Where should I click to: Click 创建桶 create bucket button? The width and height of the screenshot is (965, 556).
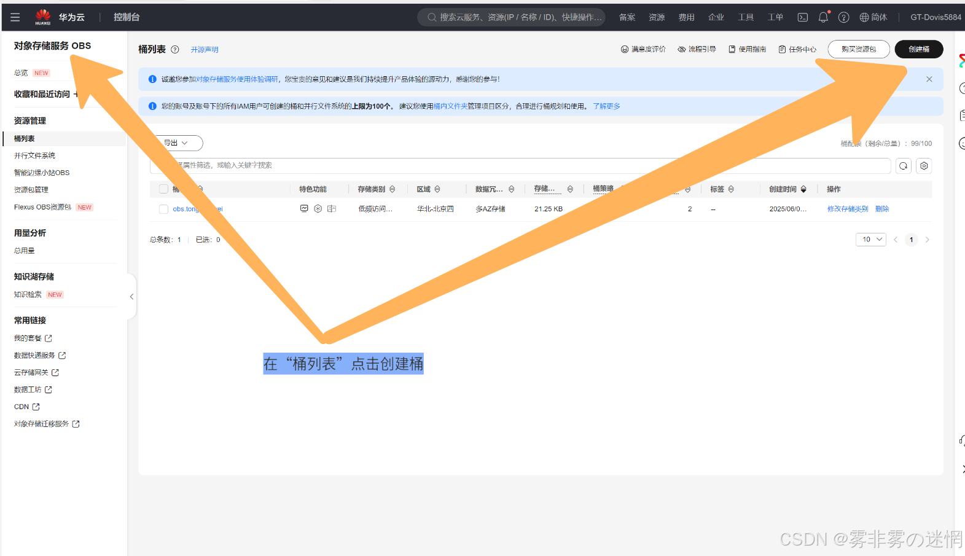[x=919, y=49]
